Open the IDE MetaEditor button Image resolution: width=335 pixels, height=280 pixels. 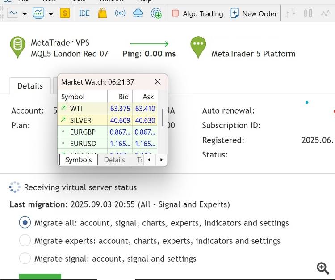[84, 13]
